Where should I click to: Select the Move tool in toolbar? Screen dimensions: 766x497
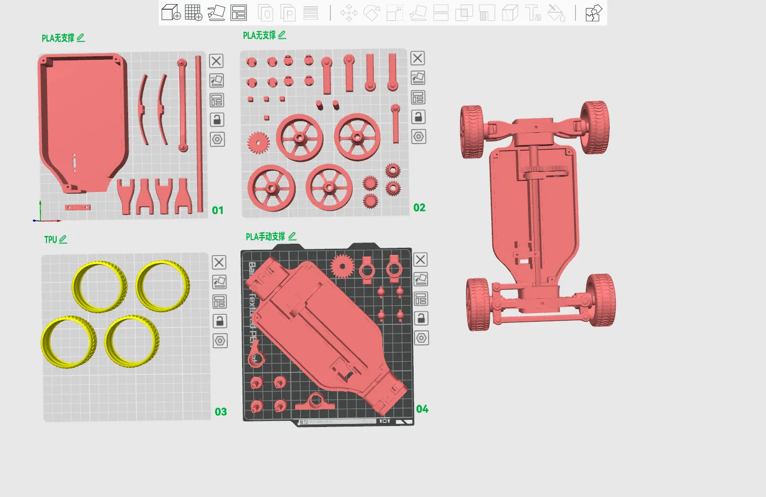pos(349,13)
